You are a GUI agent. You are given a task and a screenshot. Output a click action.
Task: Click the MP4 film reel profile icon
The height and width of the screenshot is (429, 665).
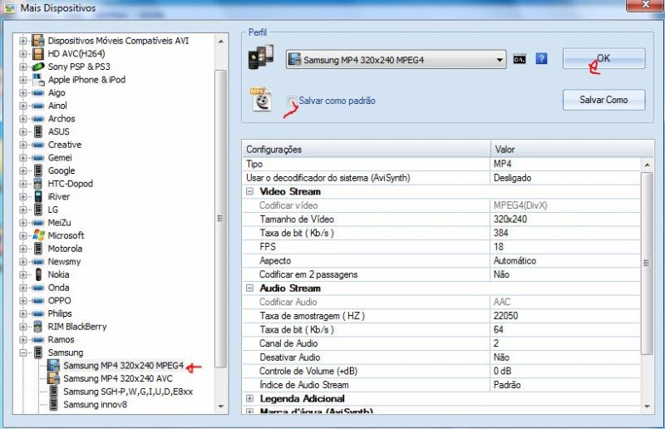click(263, 99)
